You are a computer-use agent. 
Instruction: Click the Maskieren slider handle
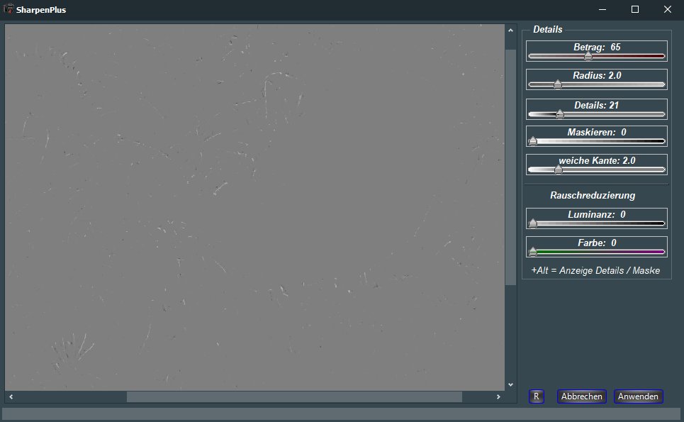click(x=533, y=141)
